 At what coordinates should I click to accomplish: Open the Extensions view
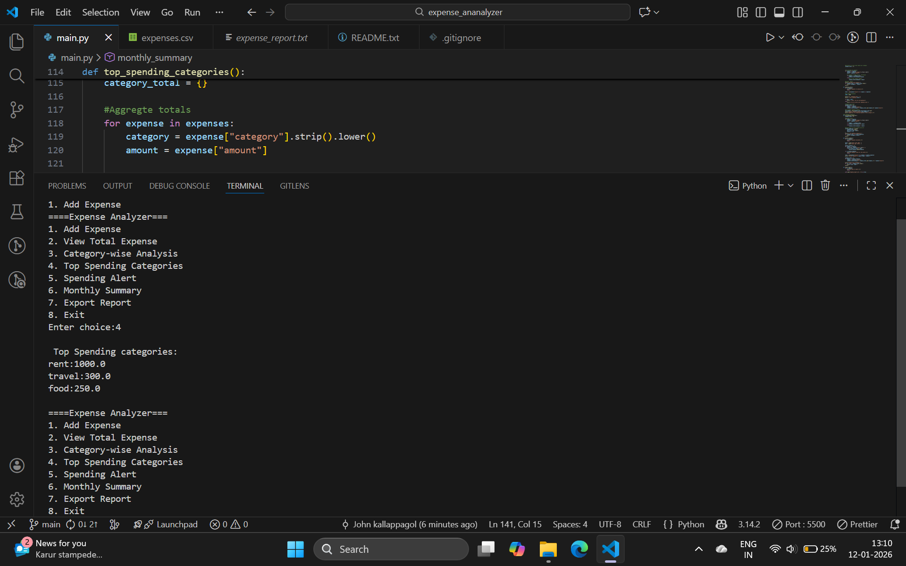click(17, 178)
